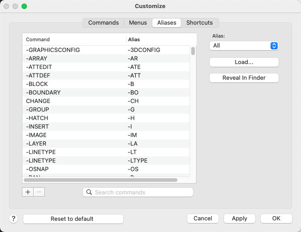Apply the alias changes
The width and height of the screenshot is (301, 232).
[239, 219]
